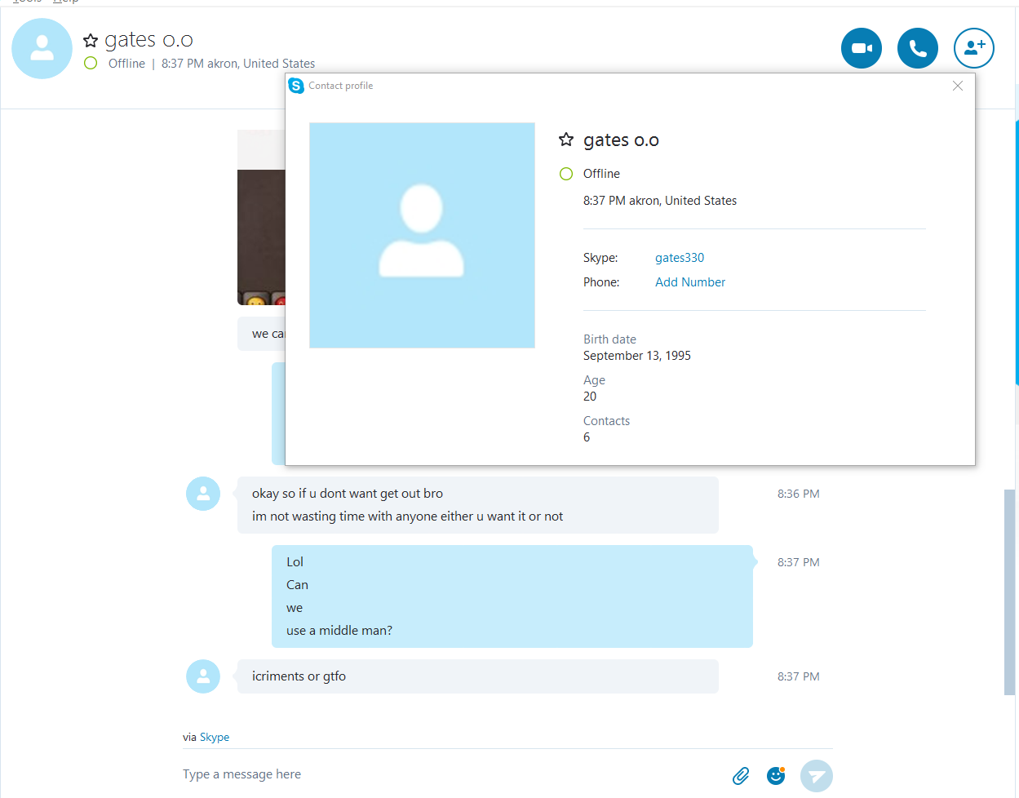This screenshot has width=1019, height=798.
Task: Click the Skype logo in Contact profile title
Action: pyautogui.click(x=296, y=86)
